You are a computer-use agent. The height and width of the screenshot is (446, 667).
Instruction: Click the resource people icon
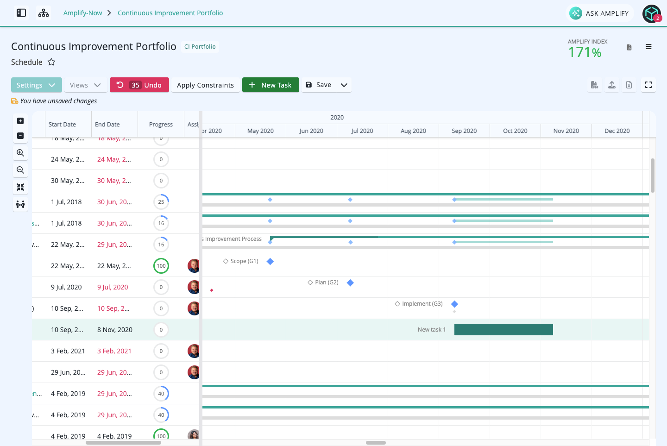tap(20, 204)
